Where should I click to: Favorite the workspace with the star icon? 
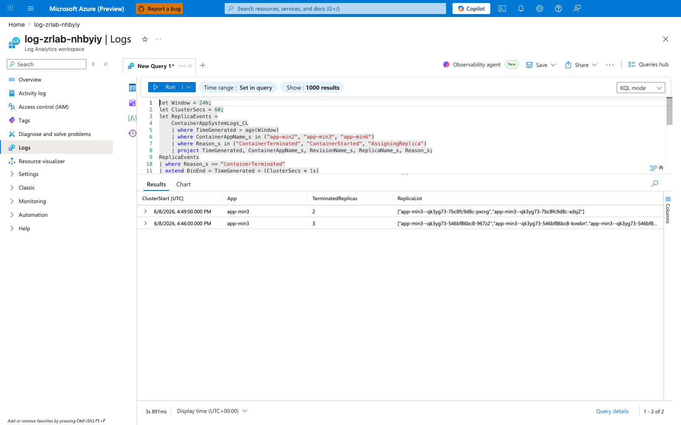pos(145,39)
